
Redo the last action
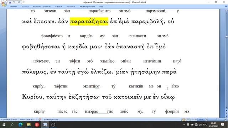tap(19, 2)
